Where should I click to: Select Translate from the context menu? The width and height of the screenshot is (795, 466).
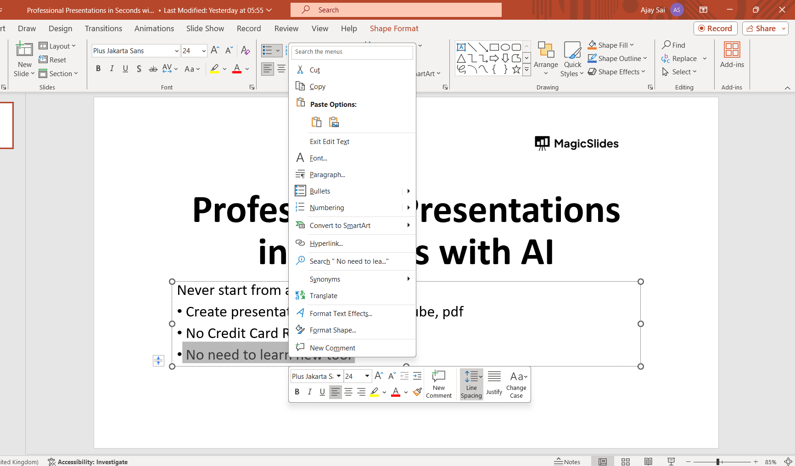point(323,296)
